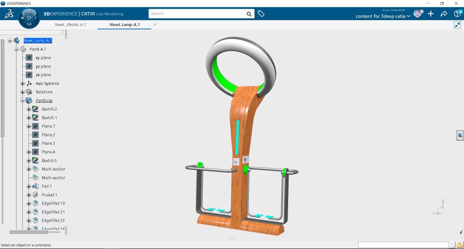Image resolution: width=464 pixels, height=249 pixels.
Task: Expand the Plane.7 node
Action: [29, 126]
